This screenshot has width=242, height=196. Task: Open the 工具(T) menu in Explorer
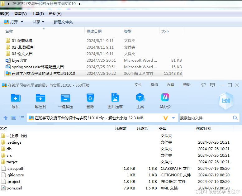pyautogui.click(x=38, y=14)
